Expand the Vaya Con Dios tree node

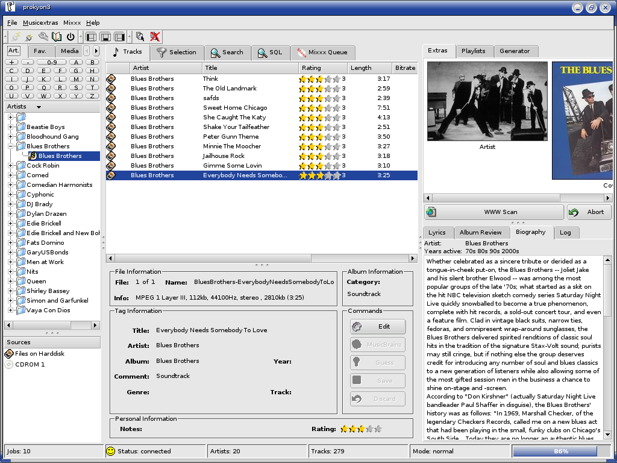coord(11,310)
